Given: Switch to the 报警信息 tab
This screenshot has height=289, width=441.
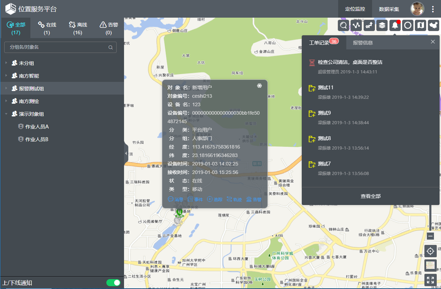Looking at the screenshot, I should [x=363, y=43].
